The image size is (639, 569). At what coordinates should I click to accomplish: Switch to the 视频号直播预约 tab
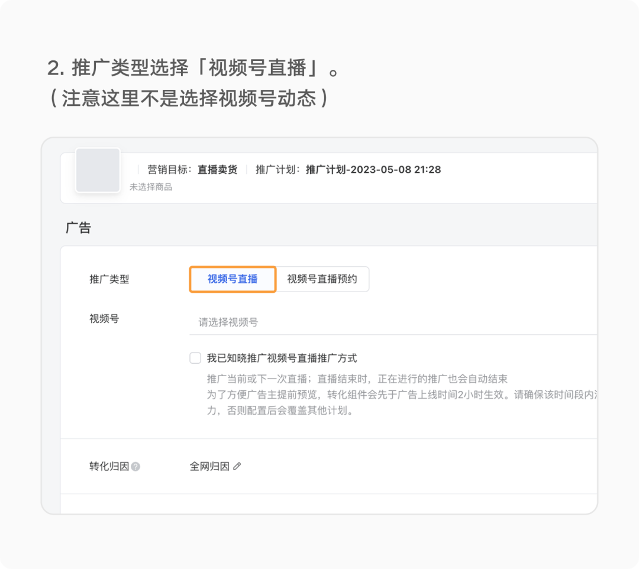[x=323, y=279]
